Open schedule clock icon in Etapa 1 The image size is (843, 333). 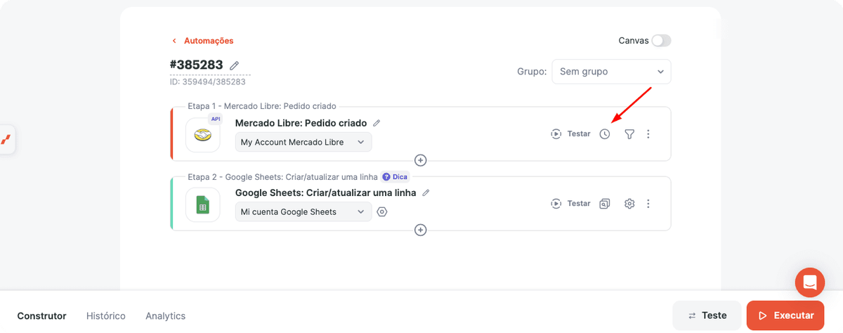click(x=605, y=134)
